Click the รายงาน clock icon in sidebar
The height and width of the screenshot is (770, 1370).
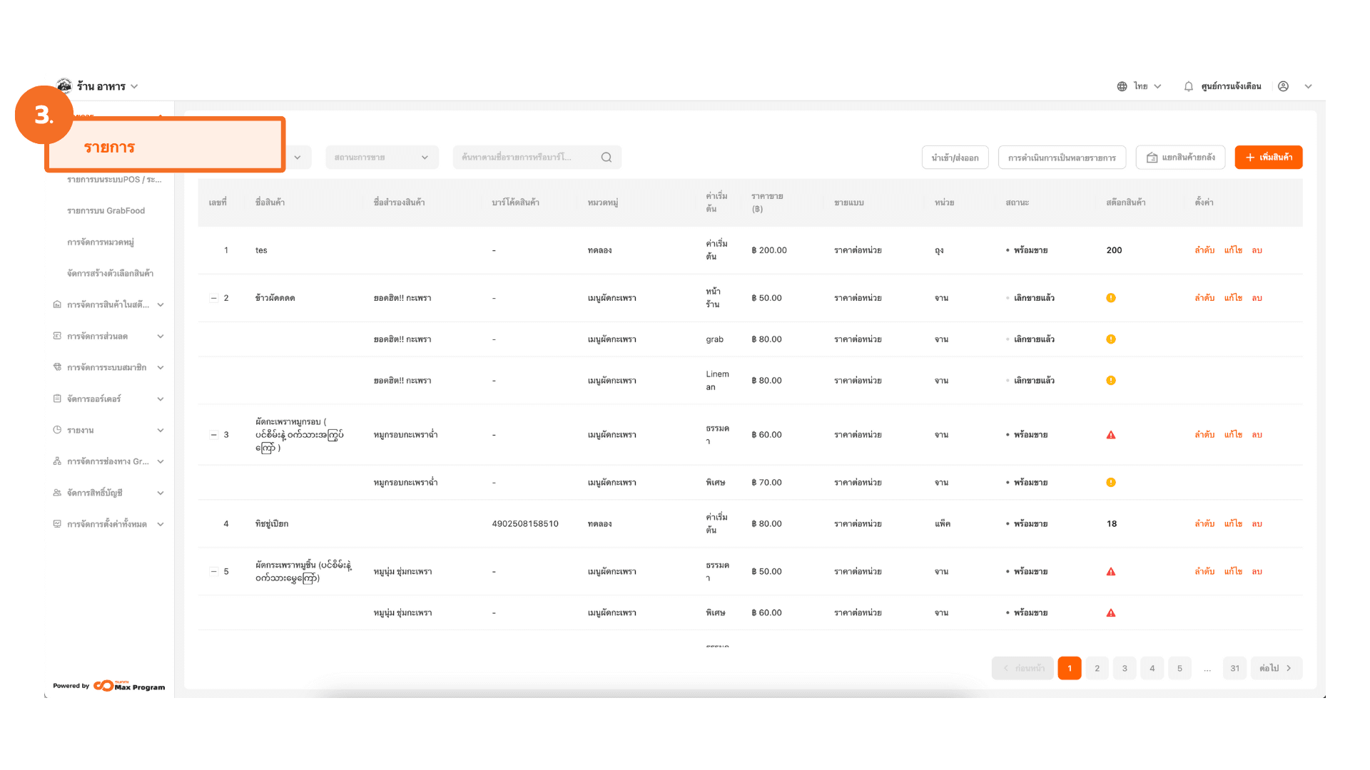(57, 430)
